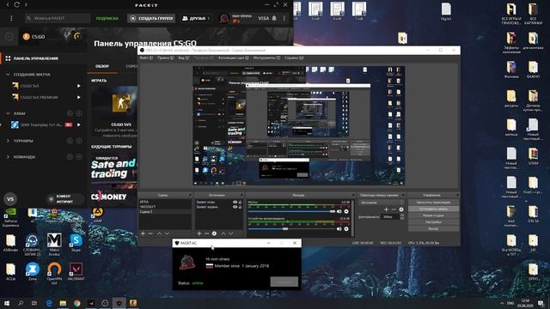Open Skype desktop shortcut
This screenshot has width=550, height=309.
76,242
